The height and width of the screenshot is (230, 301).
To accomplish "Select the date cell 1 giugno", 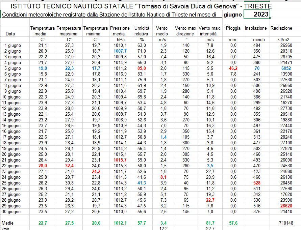I will coord(13,46).
